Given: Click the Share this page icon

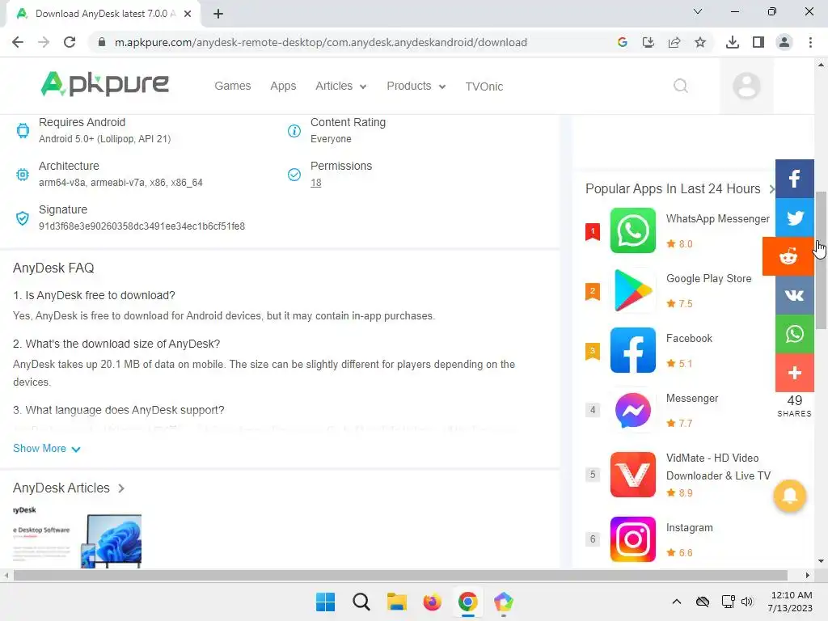Looking at the screenshot, I should pos(674,42).
